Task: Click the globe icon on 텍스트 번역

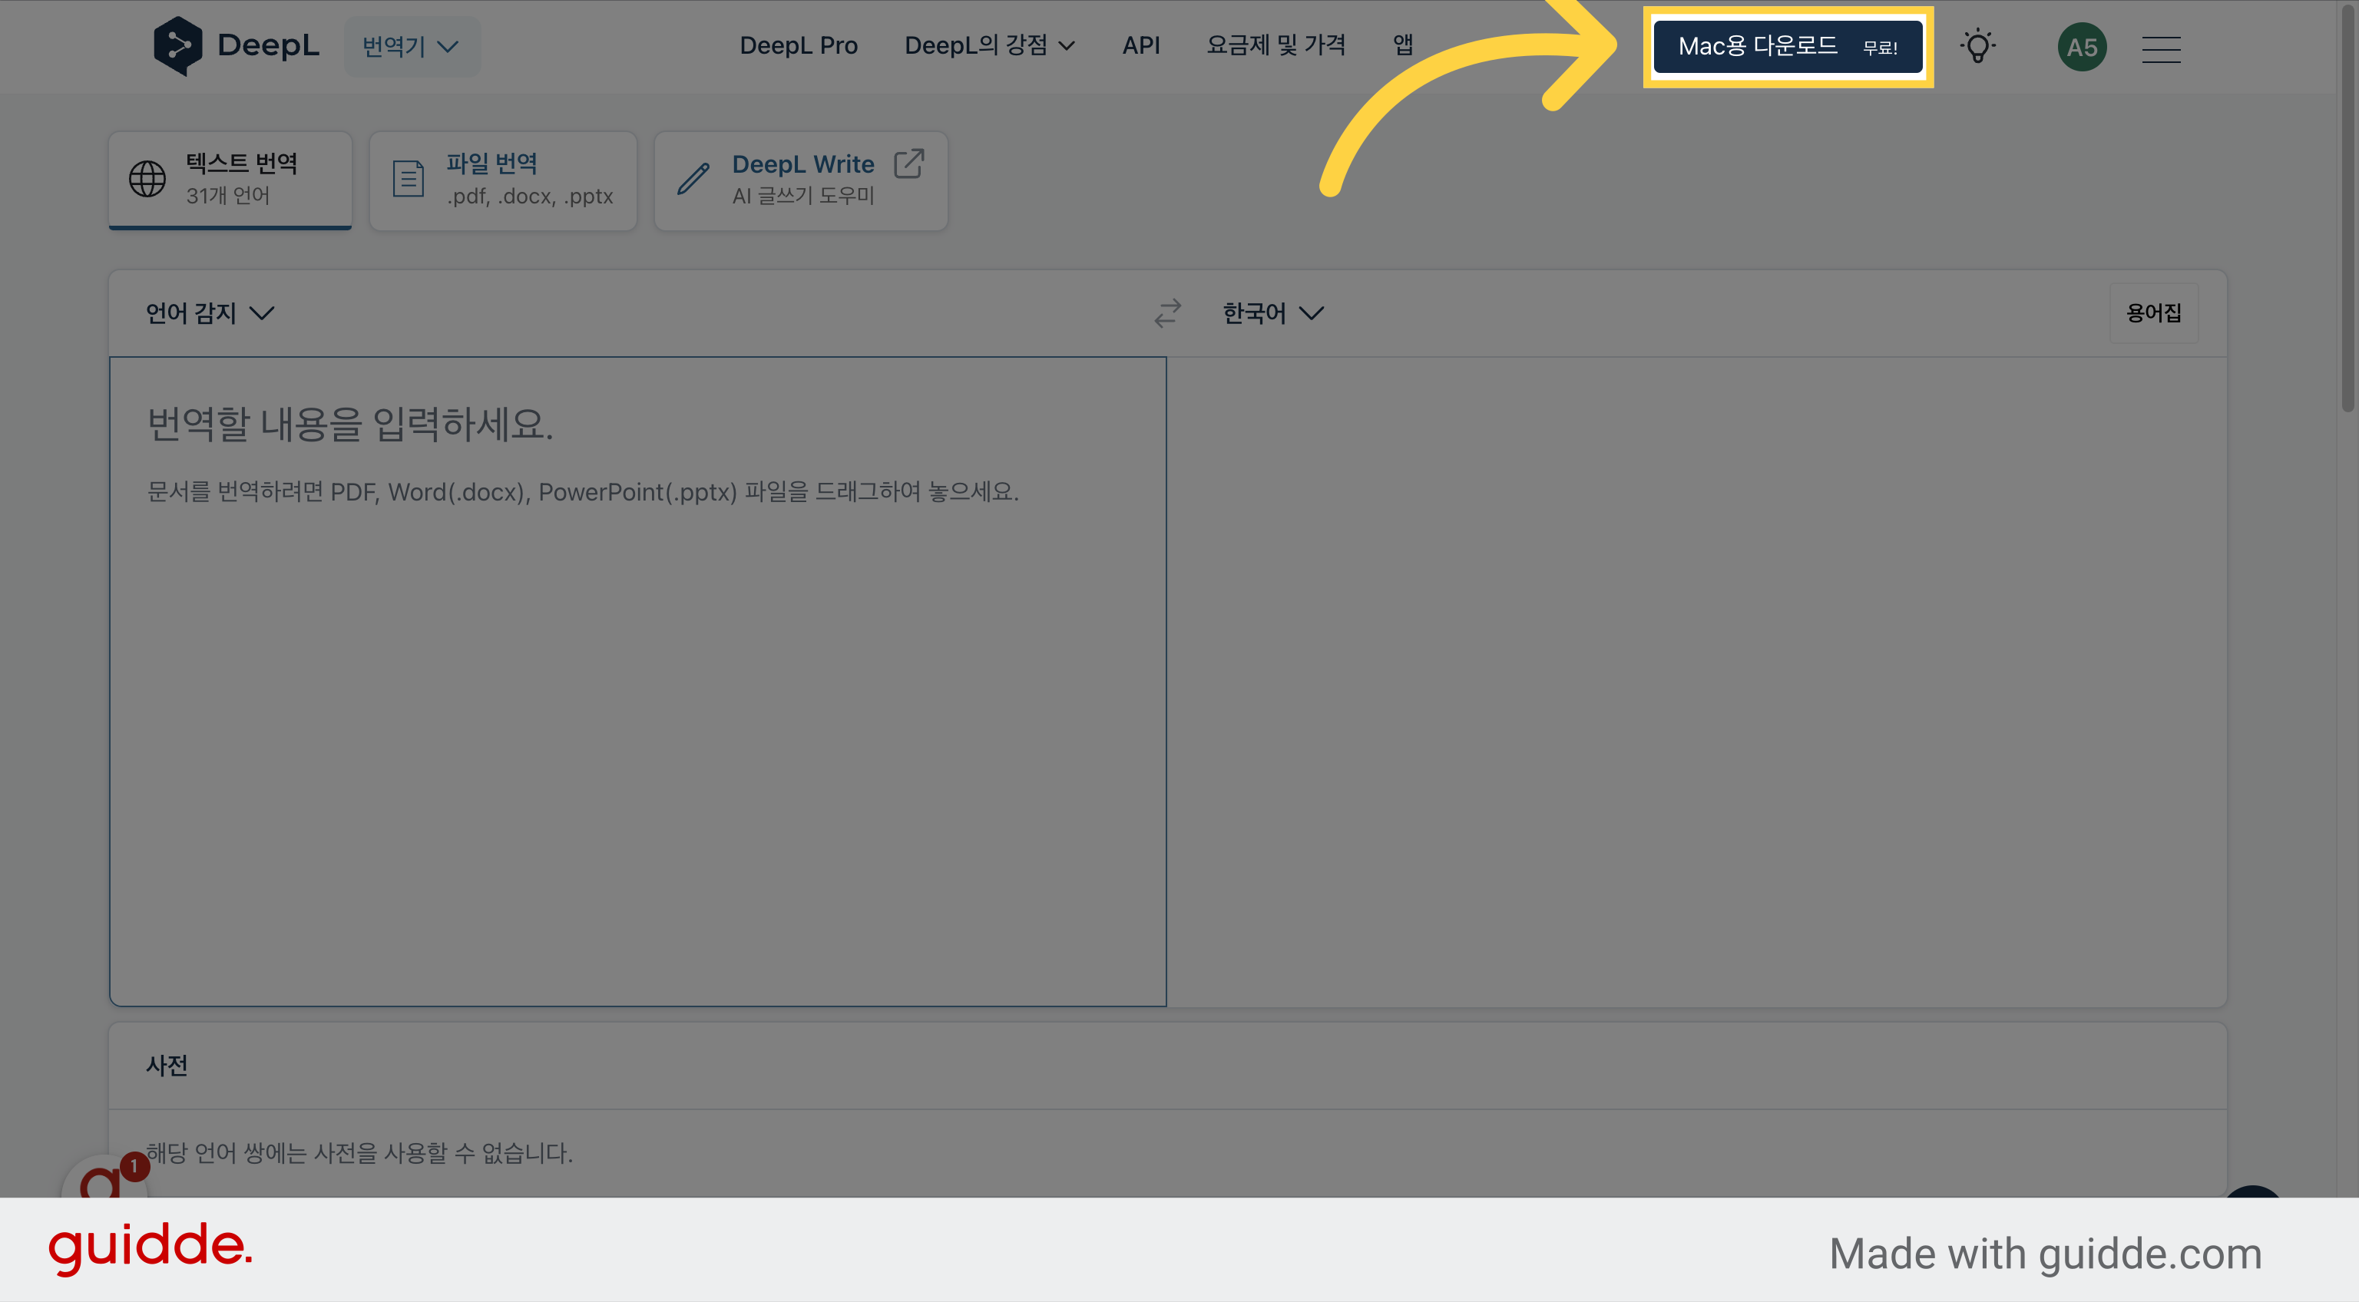Action: click(x=147, y=179)
